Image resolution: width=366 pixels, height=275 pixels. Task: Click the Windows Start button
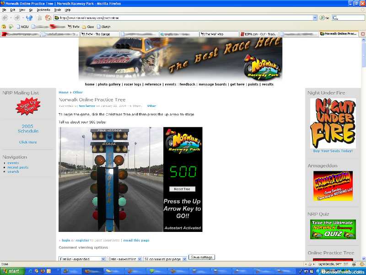click(11, 271)
